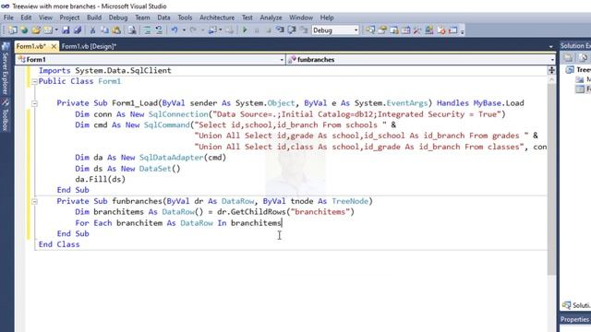Uncomment the selected lines

159,30
